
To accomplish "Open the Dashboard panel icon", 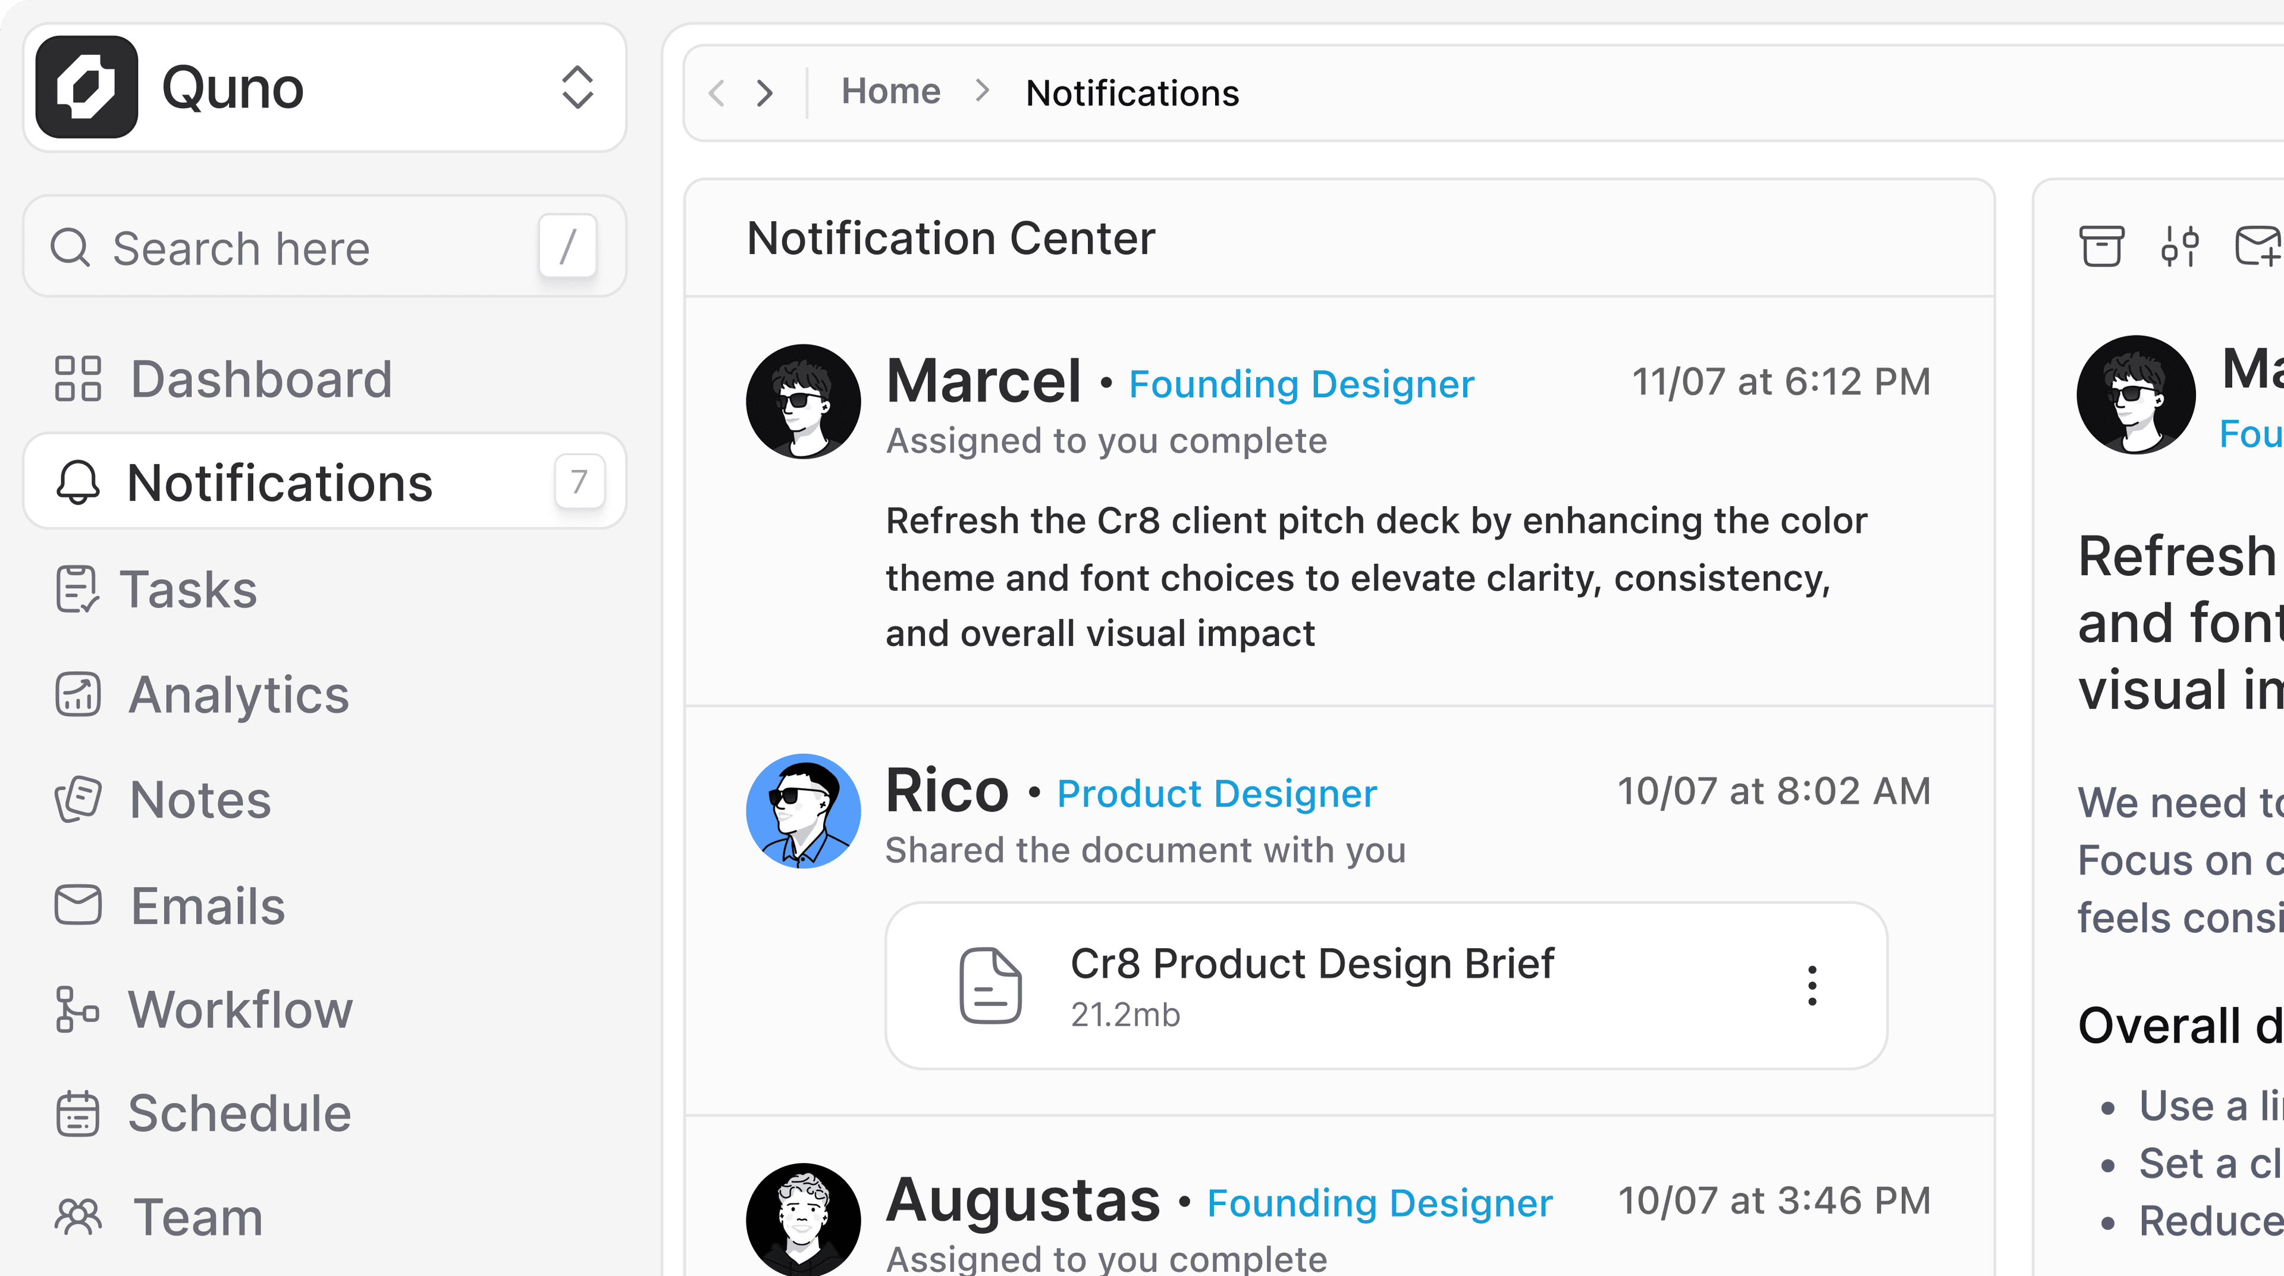I will pos(78,378).
